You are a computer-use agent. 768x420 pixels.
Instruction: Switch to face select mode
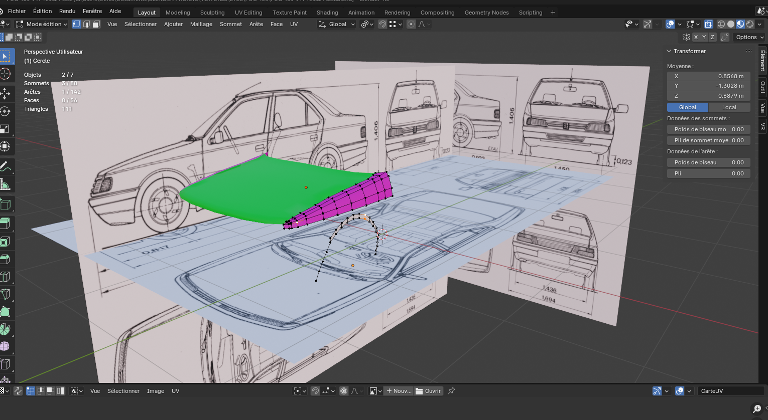tap(96, 24)
